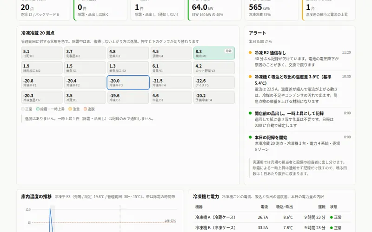Choose the 漬物 D4 tile

click(171, 53)
